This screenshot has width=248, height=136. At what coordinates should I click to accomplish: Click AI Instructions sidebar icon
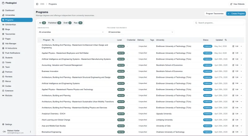pyautogui.click(x=3, y=48)
